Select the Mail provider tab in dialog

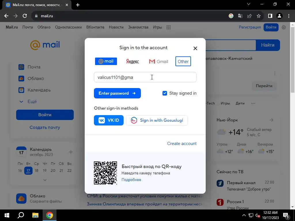[106, 61]
